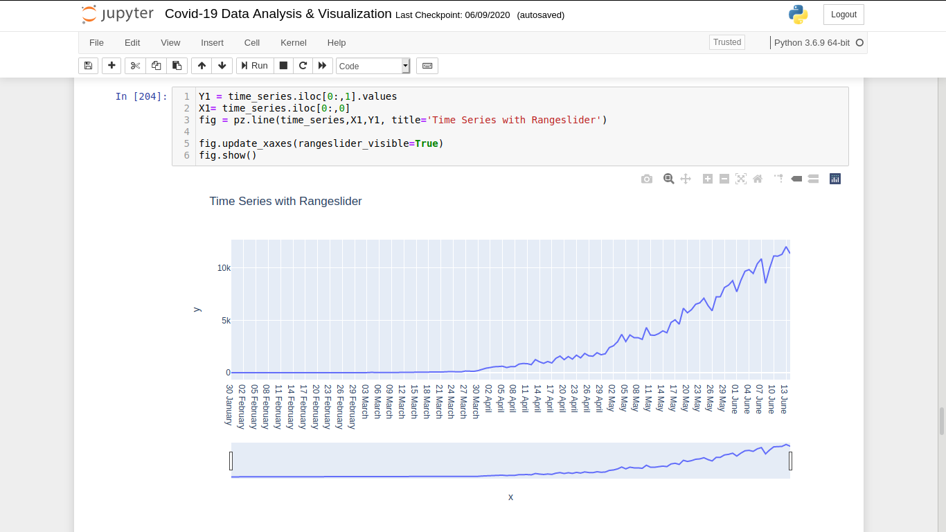Image resolution: width=946 pixels, height=532 pixels.
Task: Open the command palette keyboard icon
Action: tap(427, 65)
